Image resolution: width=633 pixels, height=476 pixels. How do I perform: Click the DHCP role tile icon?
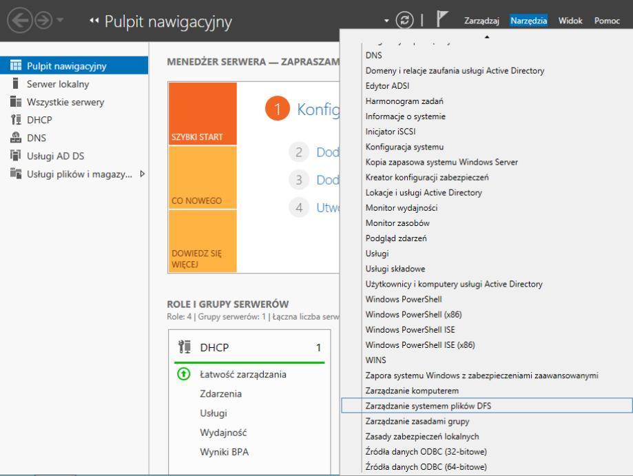pyautogui.click(x=185, y=346)
